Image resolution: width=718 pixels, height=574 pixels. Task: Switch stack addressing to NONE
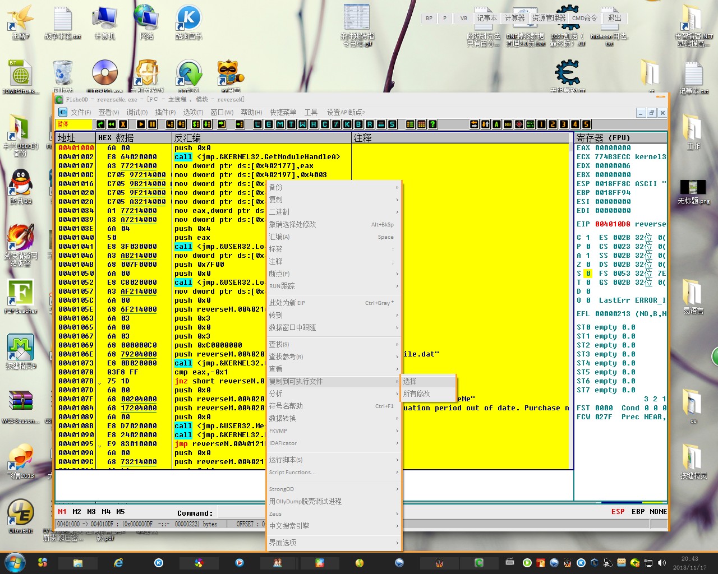point(658,512)
